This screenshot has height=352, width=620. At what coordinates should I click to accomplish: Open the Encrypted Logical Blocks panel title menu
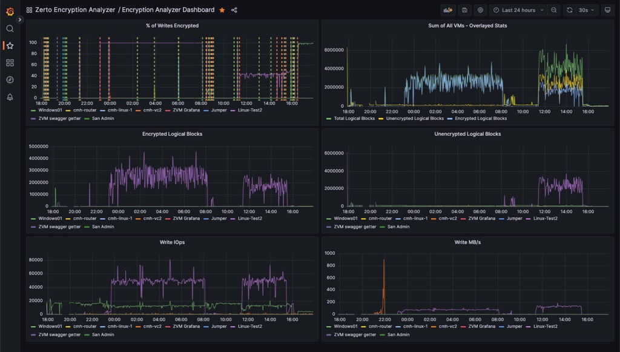point(172,134)
